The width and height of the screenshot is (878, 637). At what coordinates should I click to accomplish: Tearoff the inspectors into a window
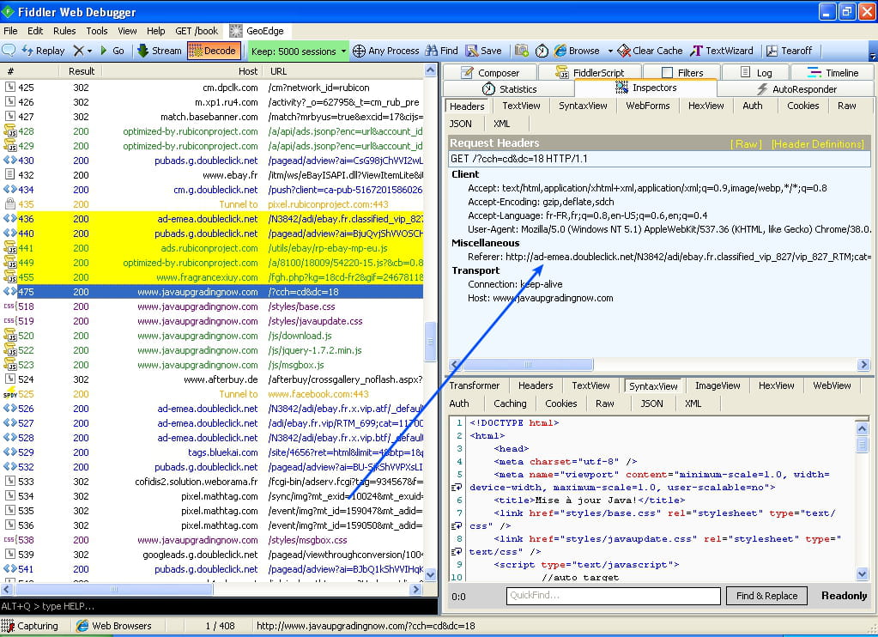pyautogui.click(x=789, y=51)
